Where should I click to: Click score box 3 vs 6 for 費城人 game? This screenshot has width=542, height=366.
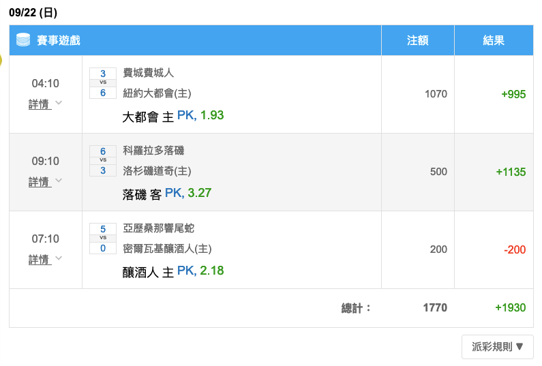click(x=103, y=83)
